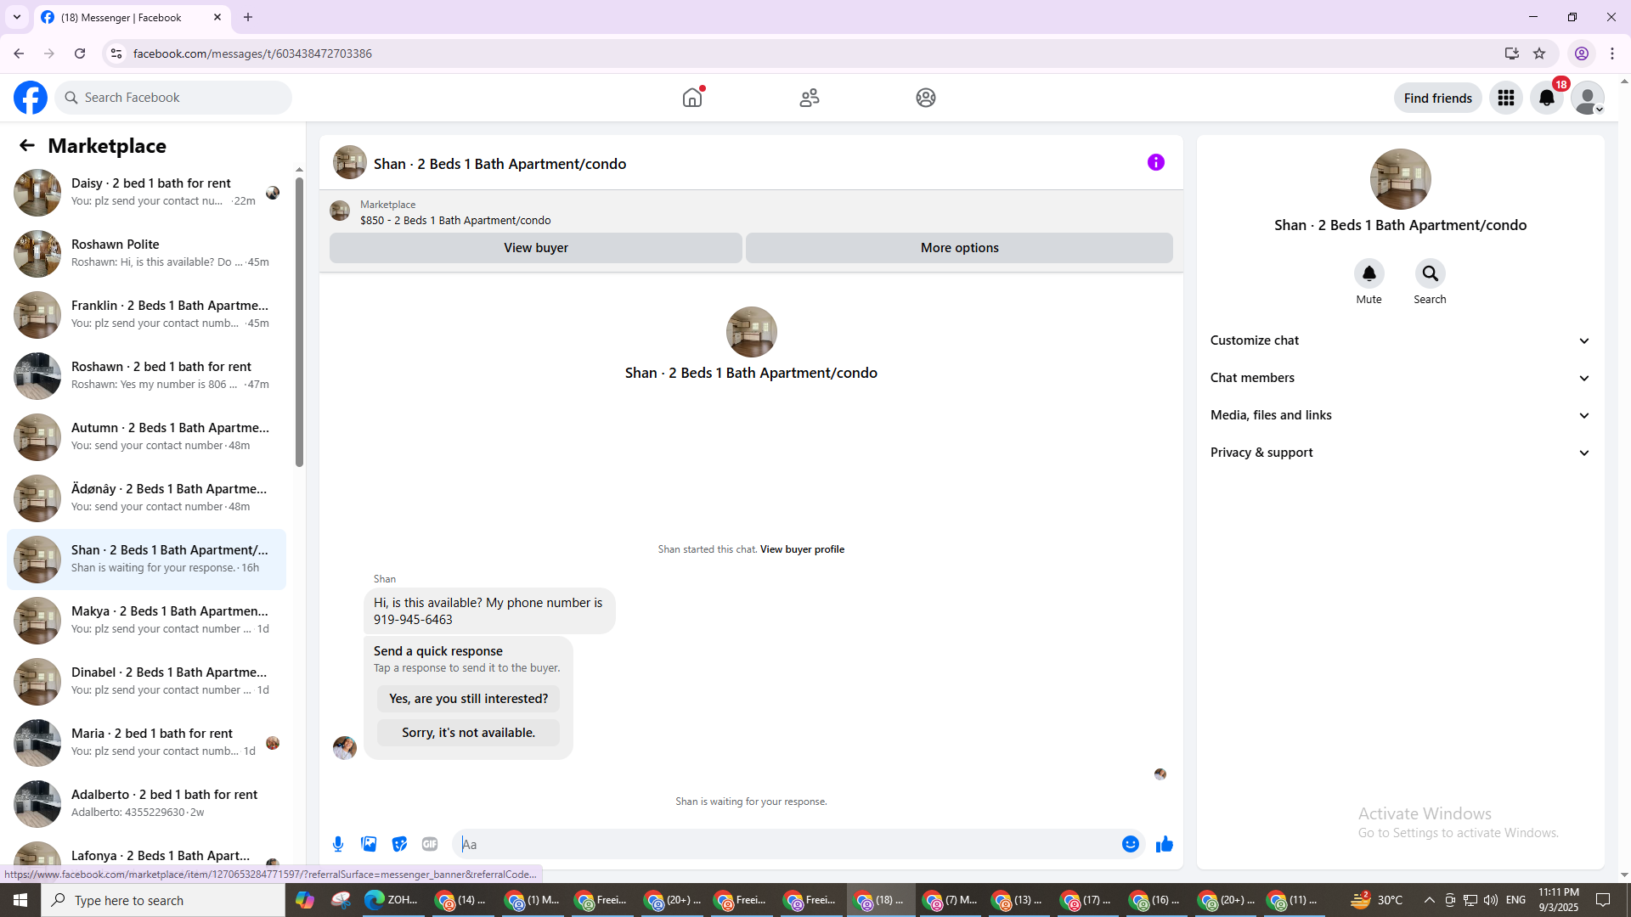Screen dimensions: 1631x917
Task: Open Dinabel's 2 Beds 1 Bath chat
Action: 146,682
